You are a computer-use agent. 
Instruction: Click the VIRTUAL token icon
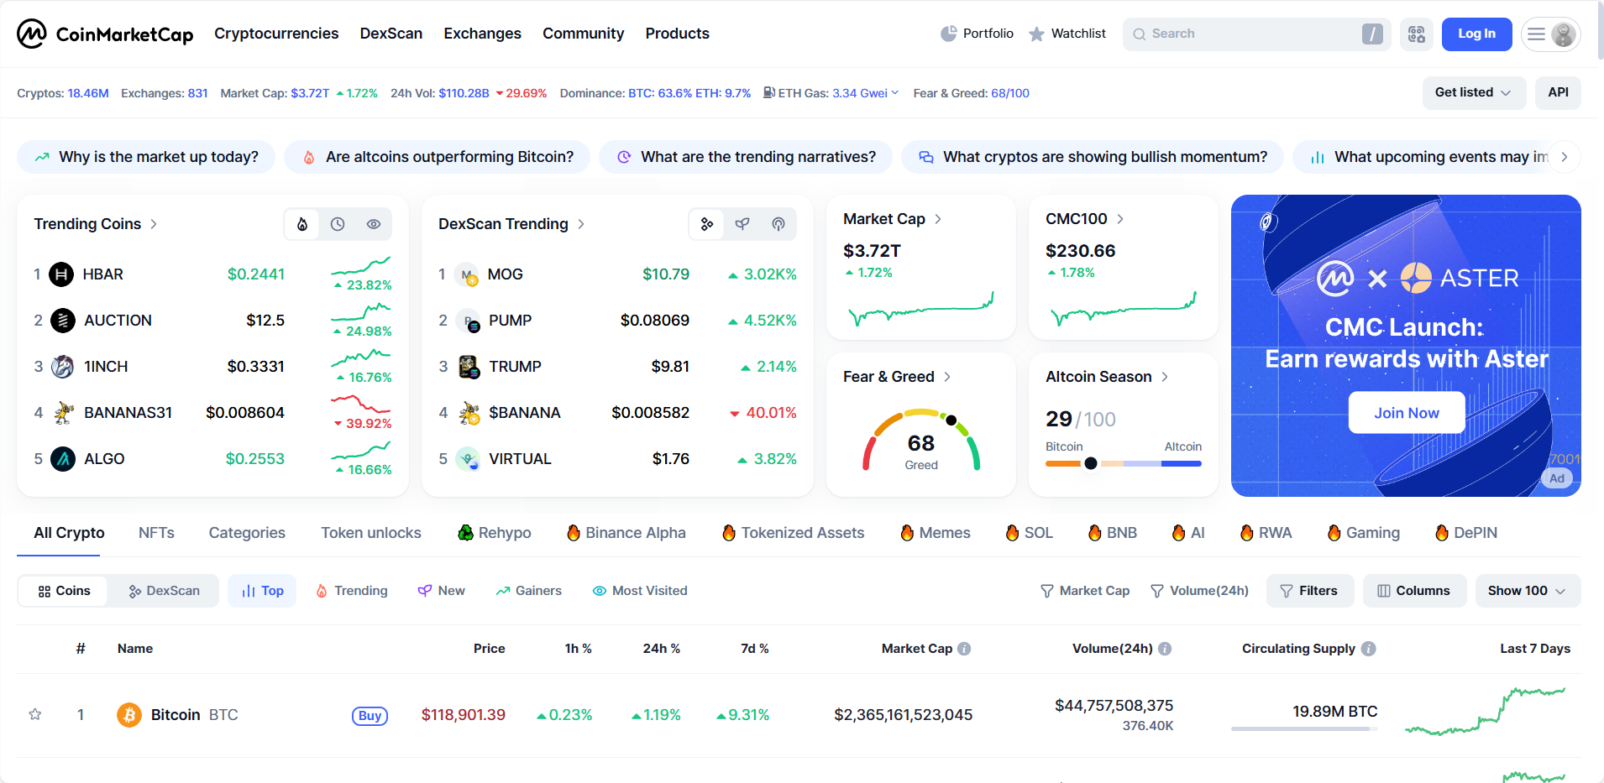468,459
